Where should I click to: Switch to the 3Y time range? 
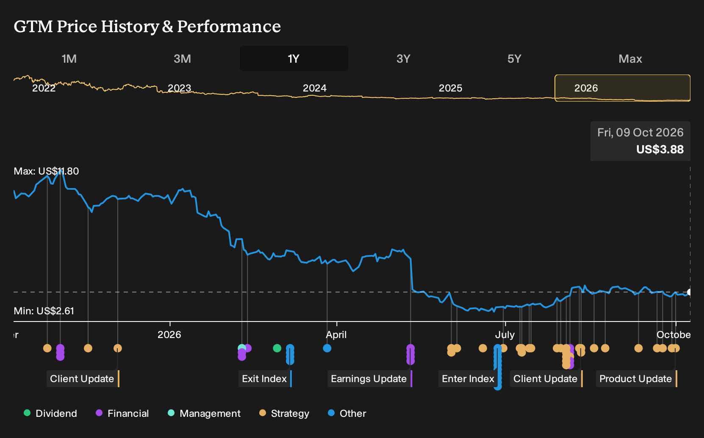click(403, 58)
